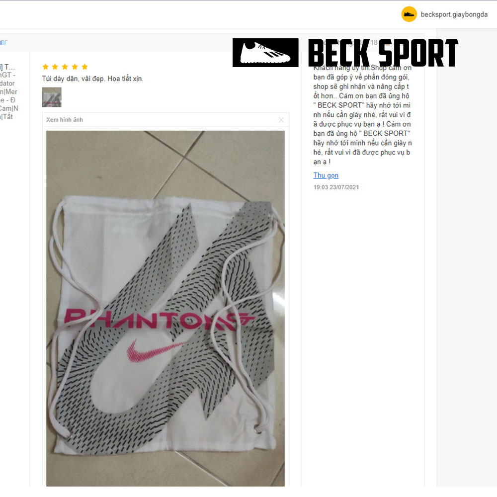This screenshot has width=497, height=497.
Task: Close the Xem hình ảnh image viewer
Action: pyautogui.click(x=281, y=120)
